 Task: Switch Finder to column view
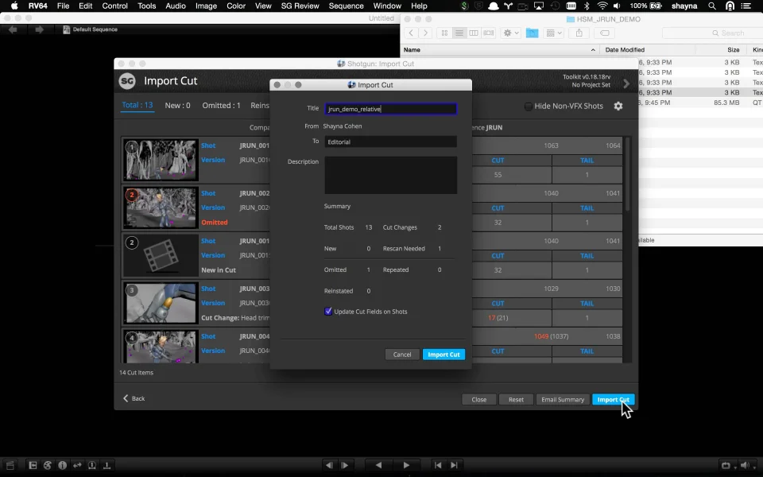474,33
